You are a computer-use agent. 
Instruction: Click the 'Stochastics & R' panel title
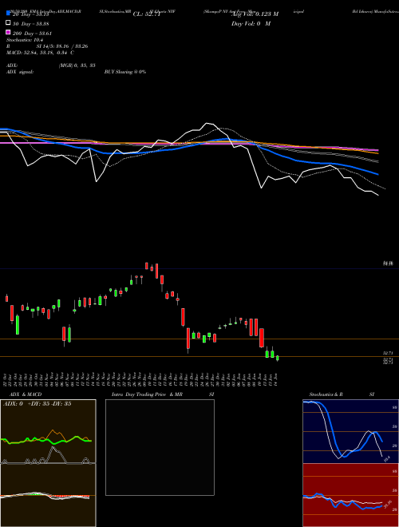point(326,394)
